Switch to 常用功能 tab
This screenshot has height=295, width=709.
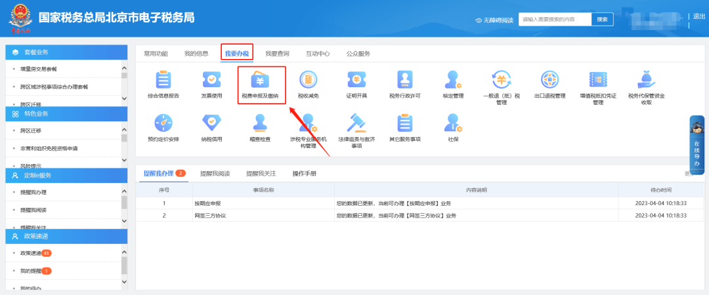coord(156,54)
